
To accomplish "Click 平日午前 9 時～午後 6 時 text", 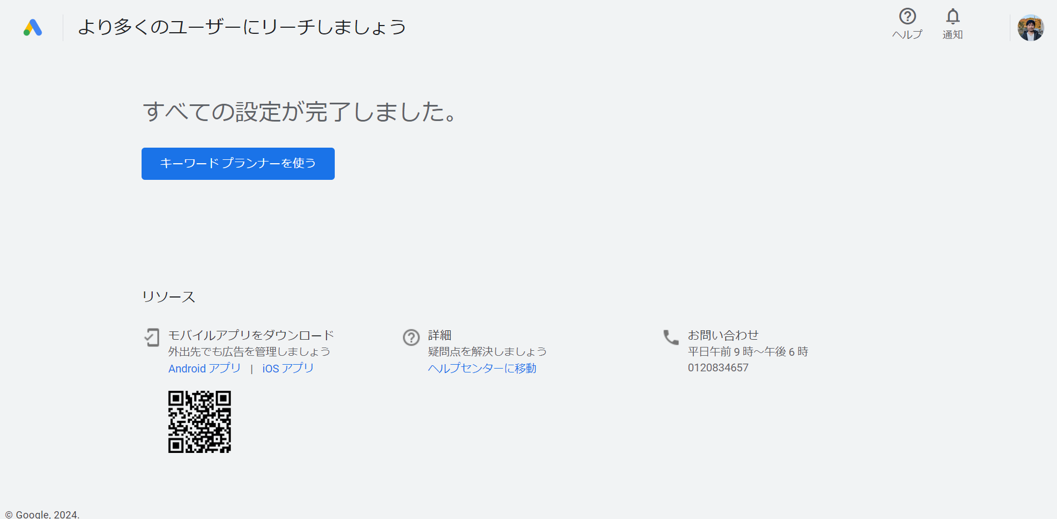I will pyautogui.click(x=748, y=352).
